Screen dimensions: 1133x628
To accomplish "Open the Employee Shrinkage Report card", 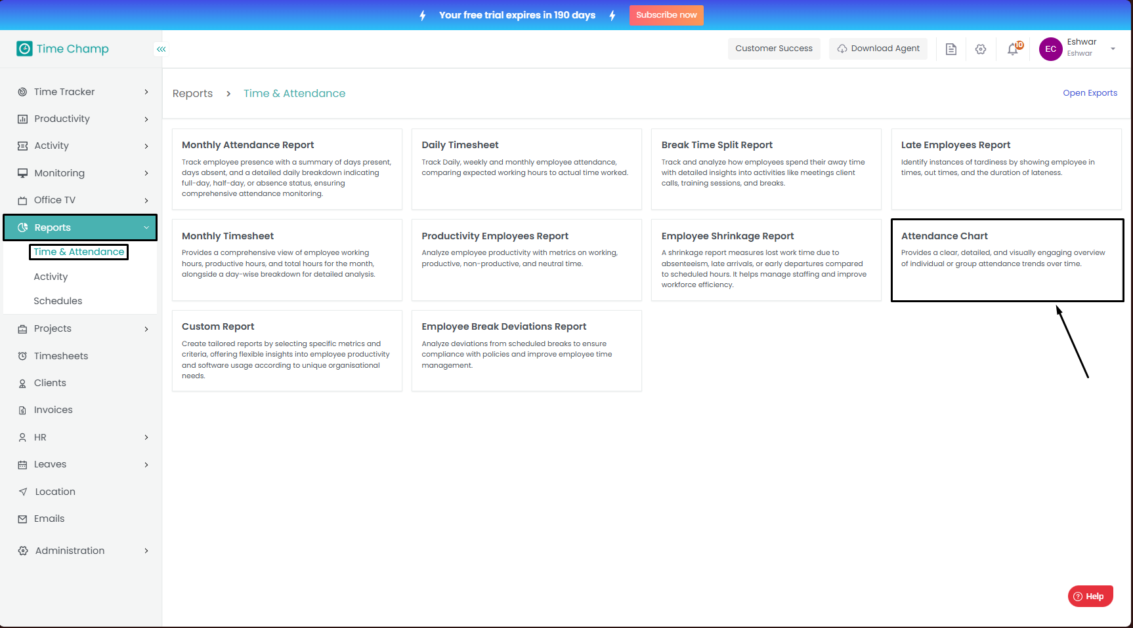I will pyautogui.click(x=766, y=260).
